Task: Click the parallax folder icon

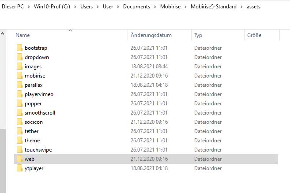Action: (x=19, y=85)
